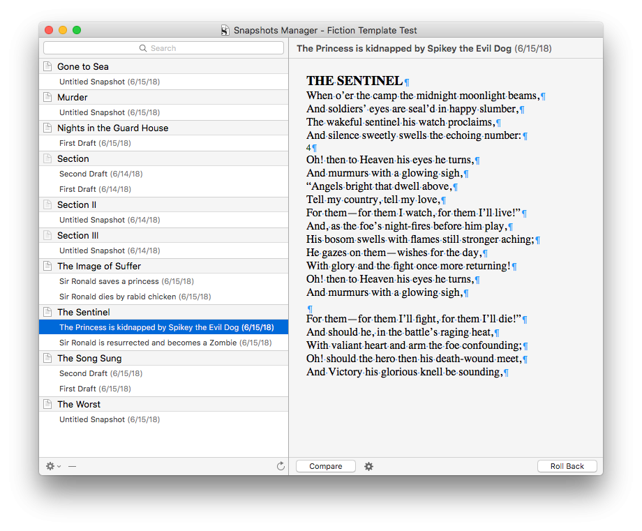Select Sir Ronald saves a princess snapshot
Image resolution: width=642 pixels, height=531 pixels.
(x=164, y=281)
